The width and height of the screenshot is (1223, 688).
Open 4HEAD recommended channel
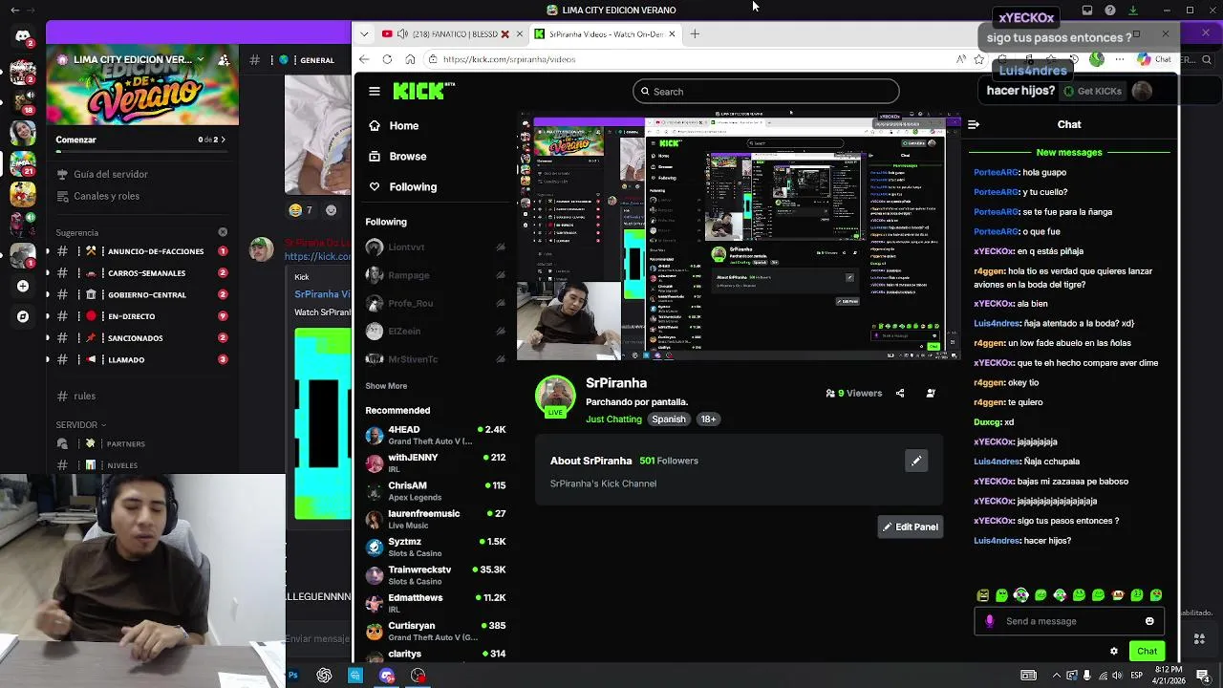tap(436, 436)
